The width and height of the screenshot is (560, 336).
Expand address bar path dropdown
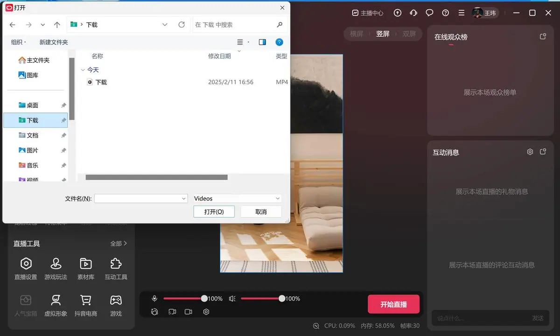pyautogui.click(x=165, y=25)
